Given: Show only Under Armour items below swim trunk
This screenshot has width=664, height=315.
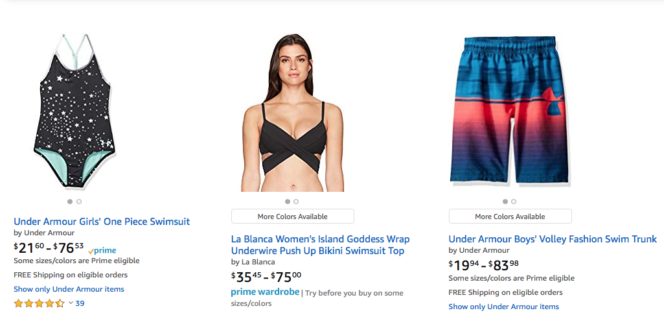Looking at the screenshot, I should 503,307.
